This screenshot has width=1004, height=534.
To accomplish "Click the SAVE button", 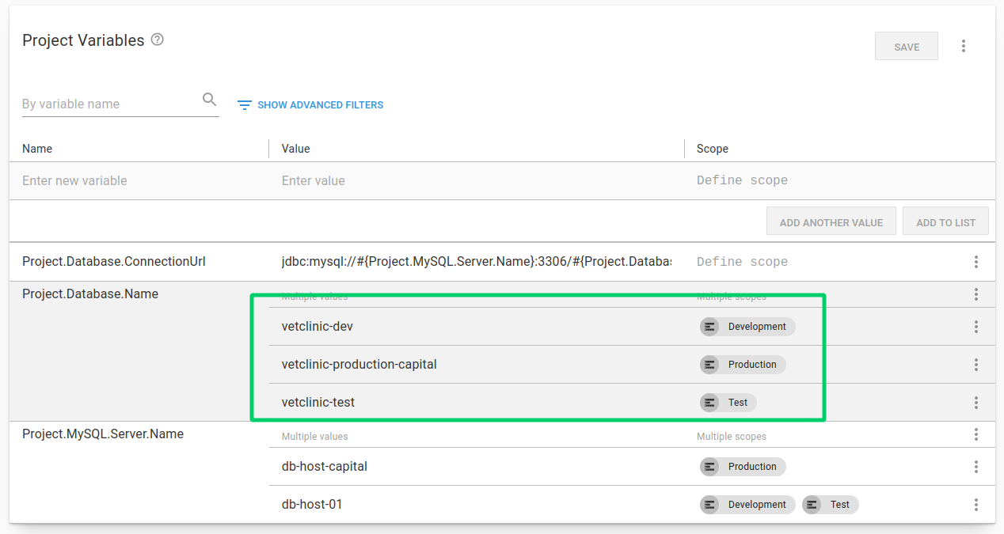I will (x=906, y=46).
